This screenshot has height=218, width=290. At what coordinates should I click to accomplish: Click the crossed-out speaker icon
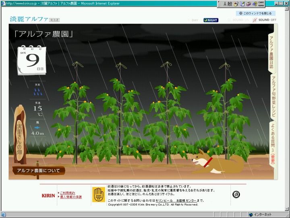pos(255,20)
